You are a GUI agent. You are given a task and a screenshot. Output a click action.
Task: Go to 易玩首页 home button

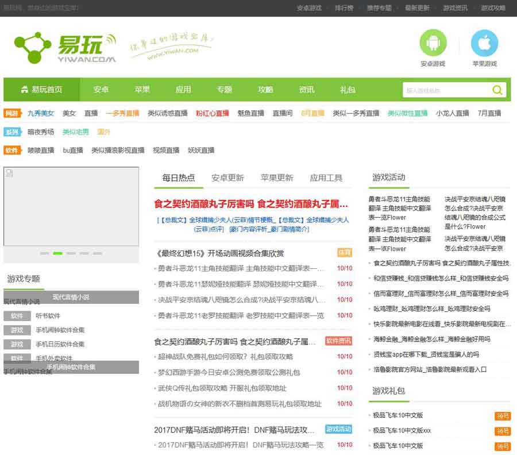[41, 90]
